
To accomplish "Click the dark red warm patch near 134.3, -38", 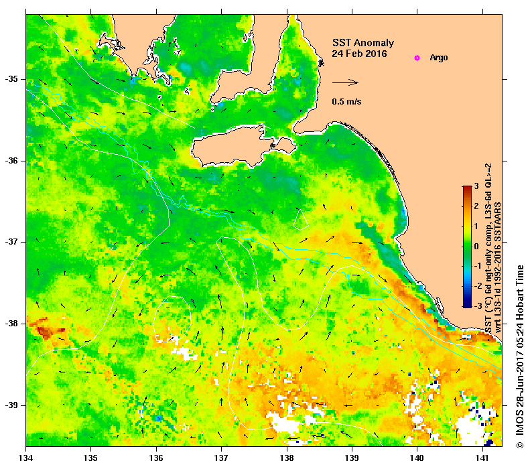I will coord(46,330).
